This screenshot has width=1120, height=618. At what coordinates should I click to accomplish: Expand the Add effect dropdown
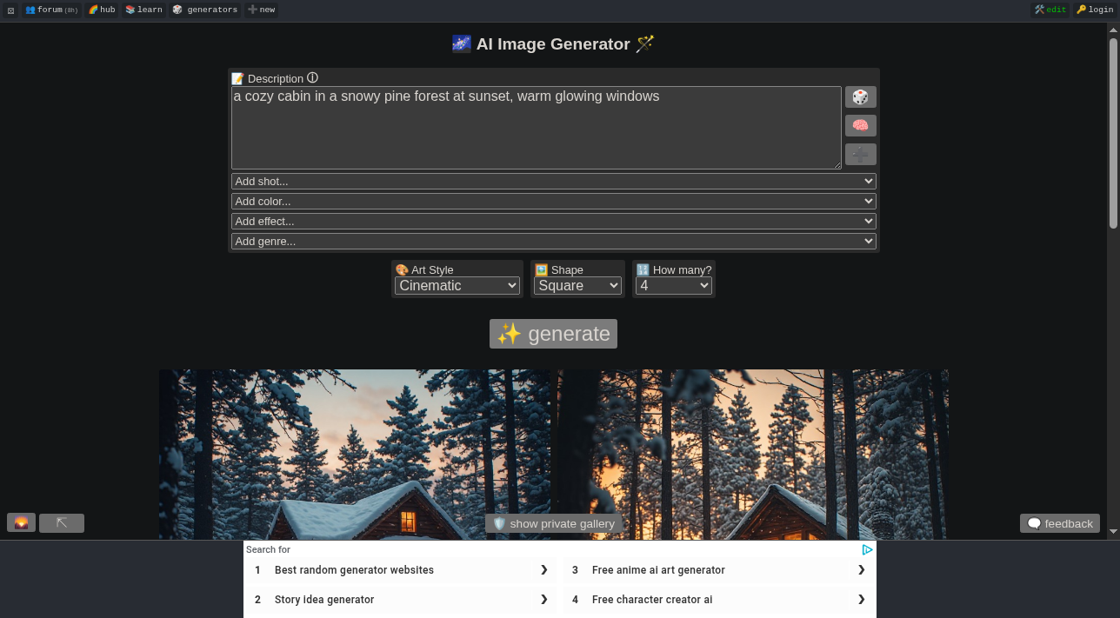pyautogui.click(x=554, y=221)
